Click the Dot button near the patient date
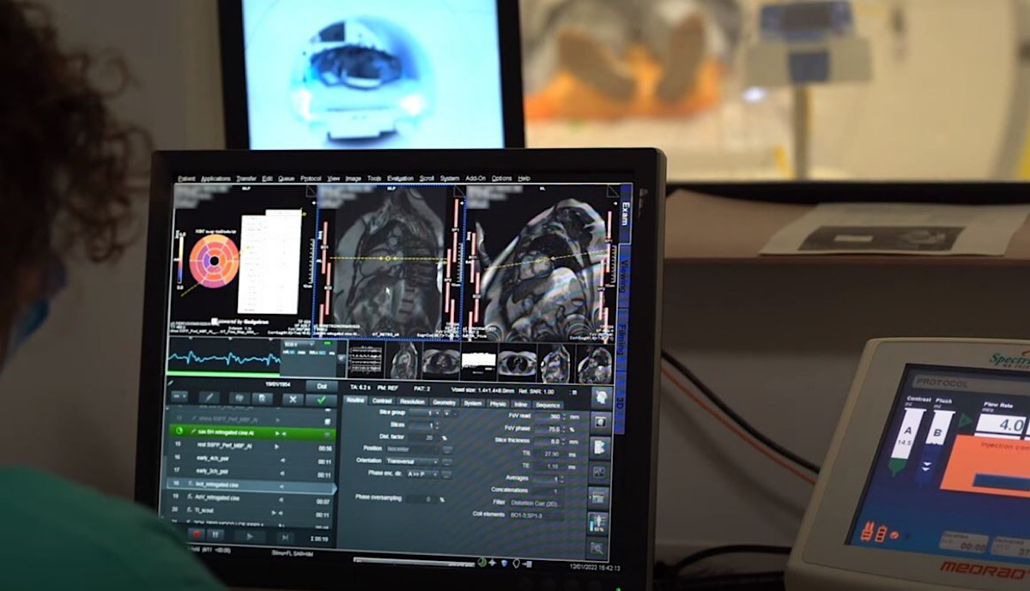This screenshot has width=1030, height=591. (321, 386)
